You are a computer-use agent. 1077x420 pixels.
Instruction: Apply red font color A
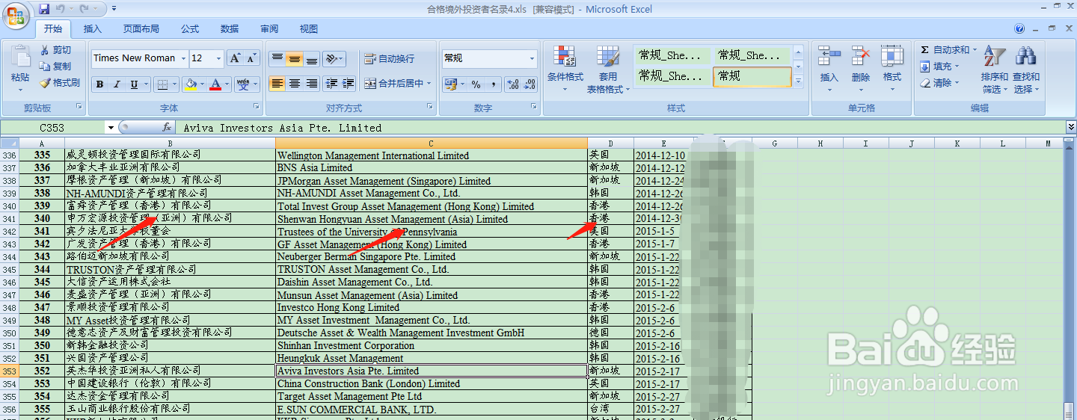pos(216,84)
